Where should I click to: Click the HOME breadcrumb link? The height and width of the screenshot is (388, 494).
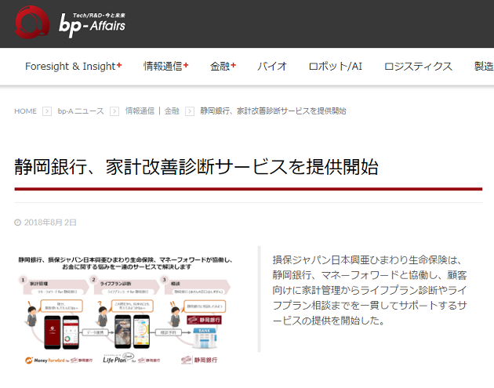point(25,111)
